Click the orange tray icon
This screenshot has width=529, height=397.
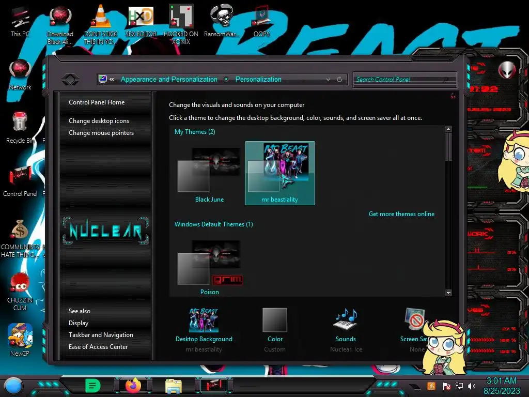[x=431, y=386]
